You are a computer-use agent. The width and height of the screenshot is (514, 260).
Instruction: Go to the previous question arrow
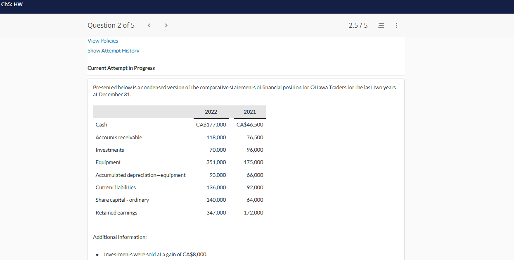149,25
